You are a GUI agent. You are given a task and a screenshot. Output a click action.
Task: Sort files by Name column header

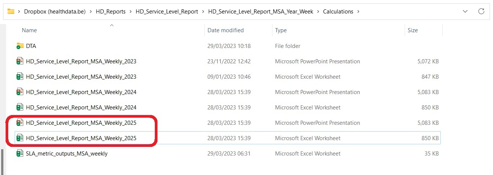pyautogui.click(x=29, y=30)
